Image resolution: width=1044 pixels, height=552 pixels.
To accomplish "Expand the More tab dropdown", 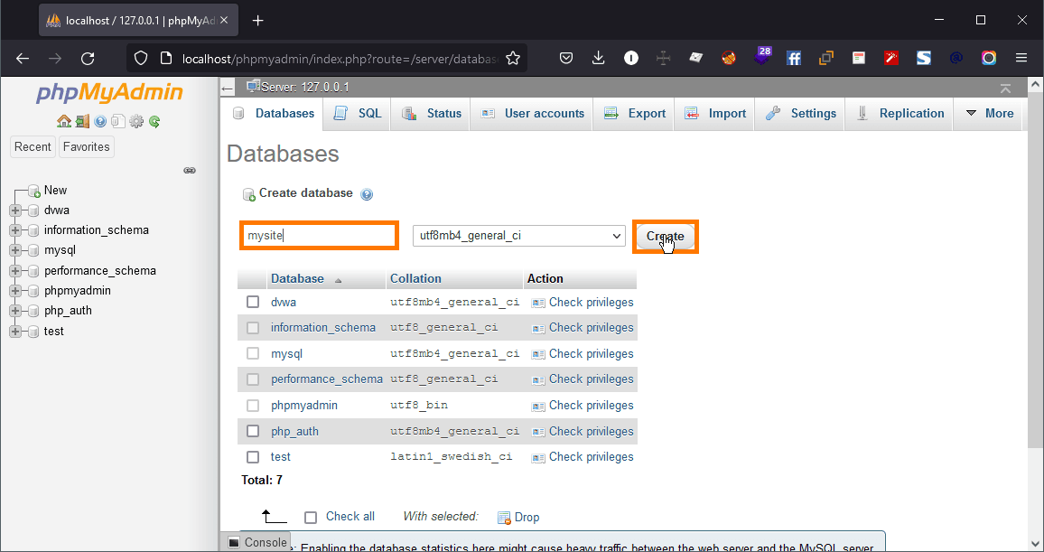I will click(x=990, y=113).
